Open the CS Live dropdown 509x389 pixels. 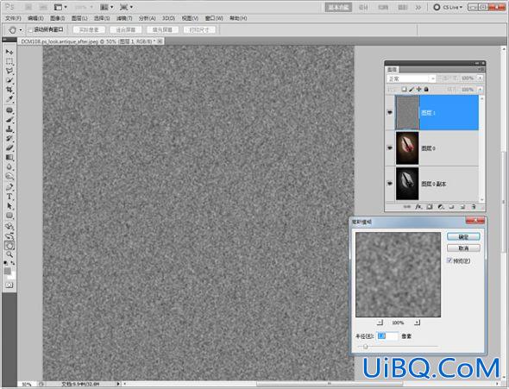(448, 7)
